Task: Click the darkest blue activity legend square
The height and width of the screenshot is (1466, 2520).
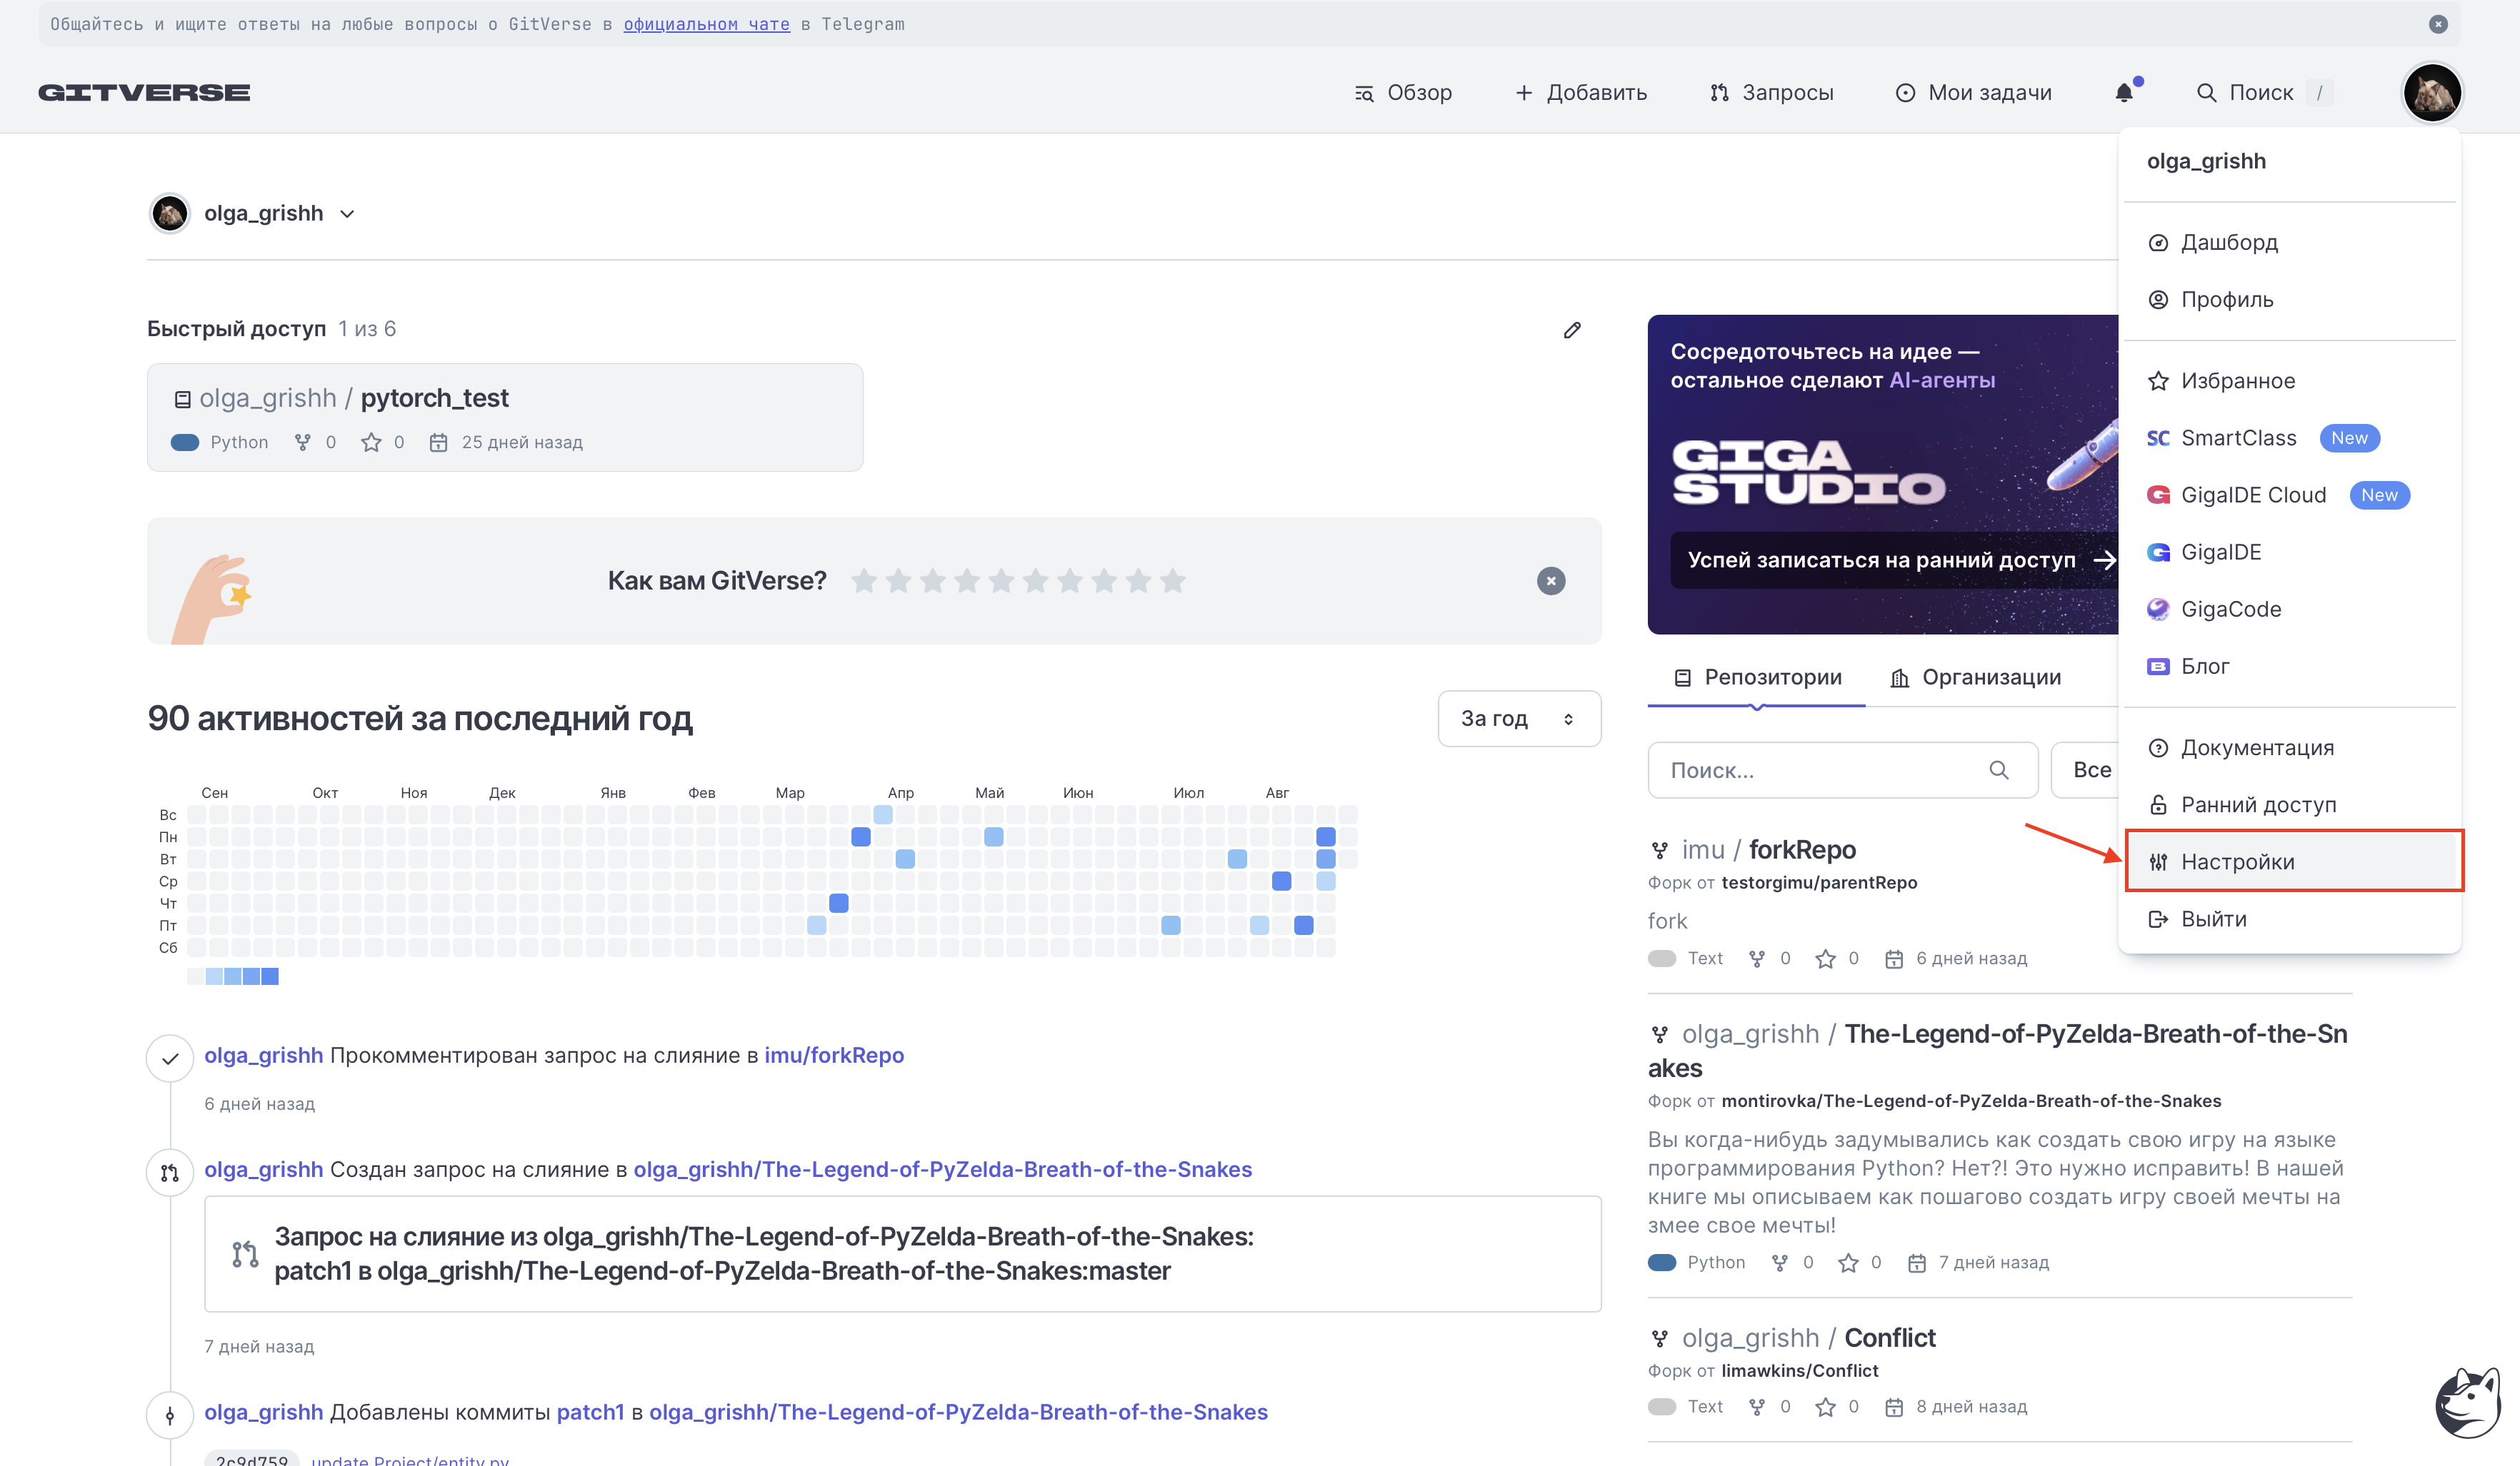Action: [270, 976]
